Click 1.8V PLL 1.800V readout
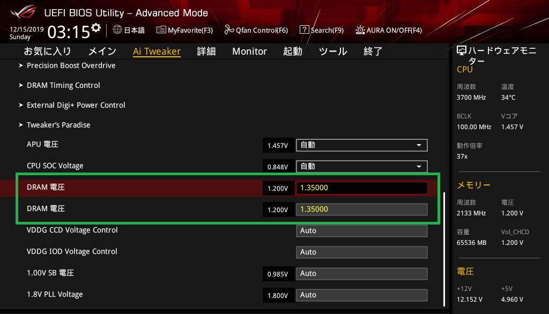The width and height of the screenshot is (549, 314). (x=278, y=295)
